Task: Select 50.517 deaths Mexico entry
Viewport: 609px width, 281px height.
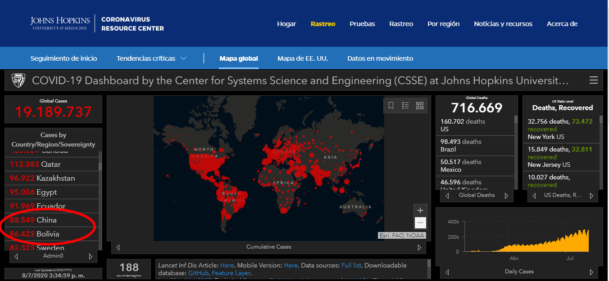Action: 475,165
